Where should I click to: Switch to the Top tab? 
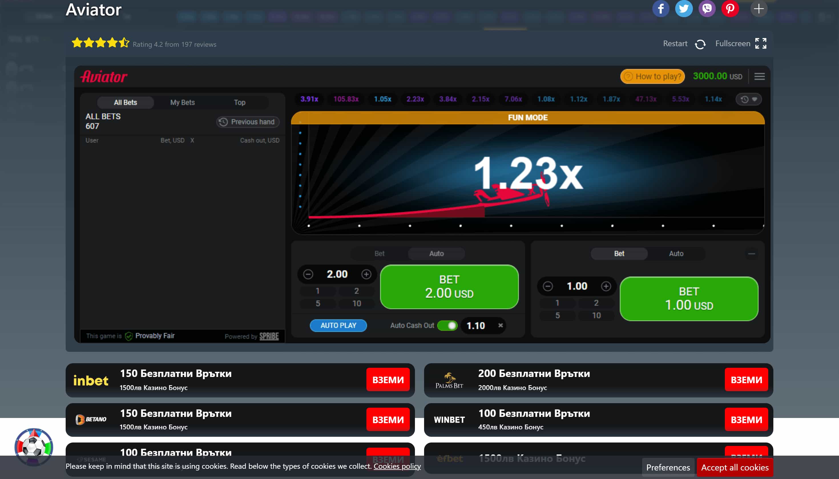pos(240,103)
